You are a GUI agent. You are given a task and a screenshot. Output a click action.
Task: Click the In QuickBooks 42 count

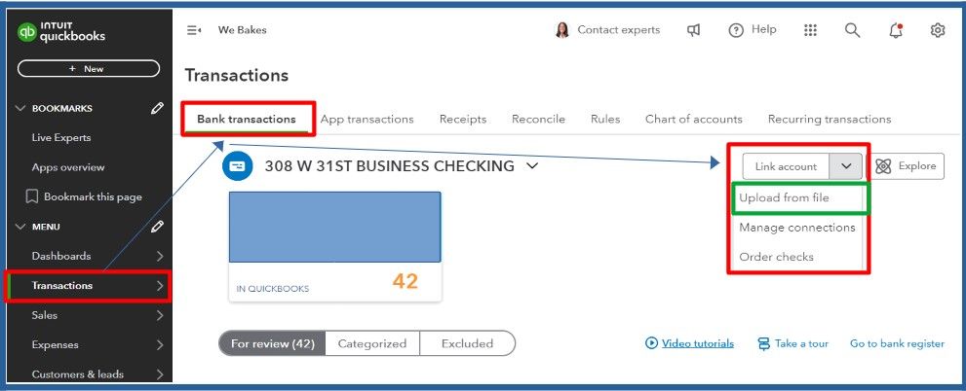coord(405,281)
